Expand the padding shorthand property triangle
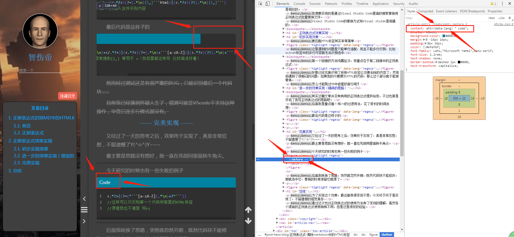514x237 pixels. (x=426, y=43)
